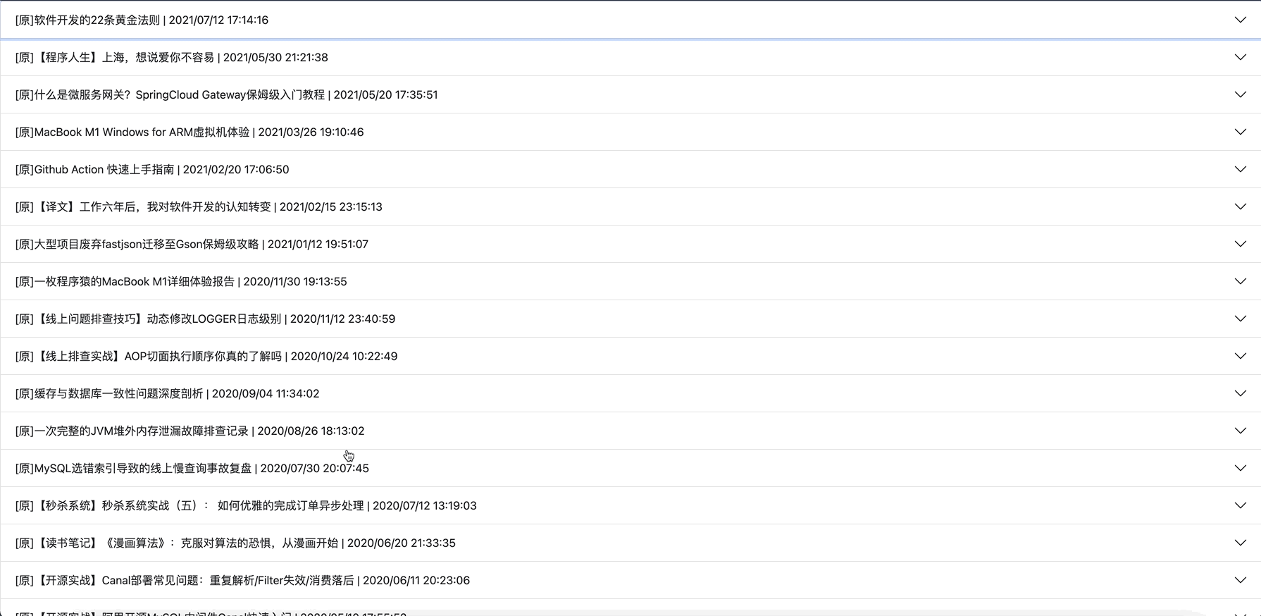Viewport: 1261px width, 616px height.
Task: Click chevron for JVM堆外内存泄漏 article
Action: 1240,431
